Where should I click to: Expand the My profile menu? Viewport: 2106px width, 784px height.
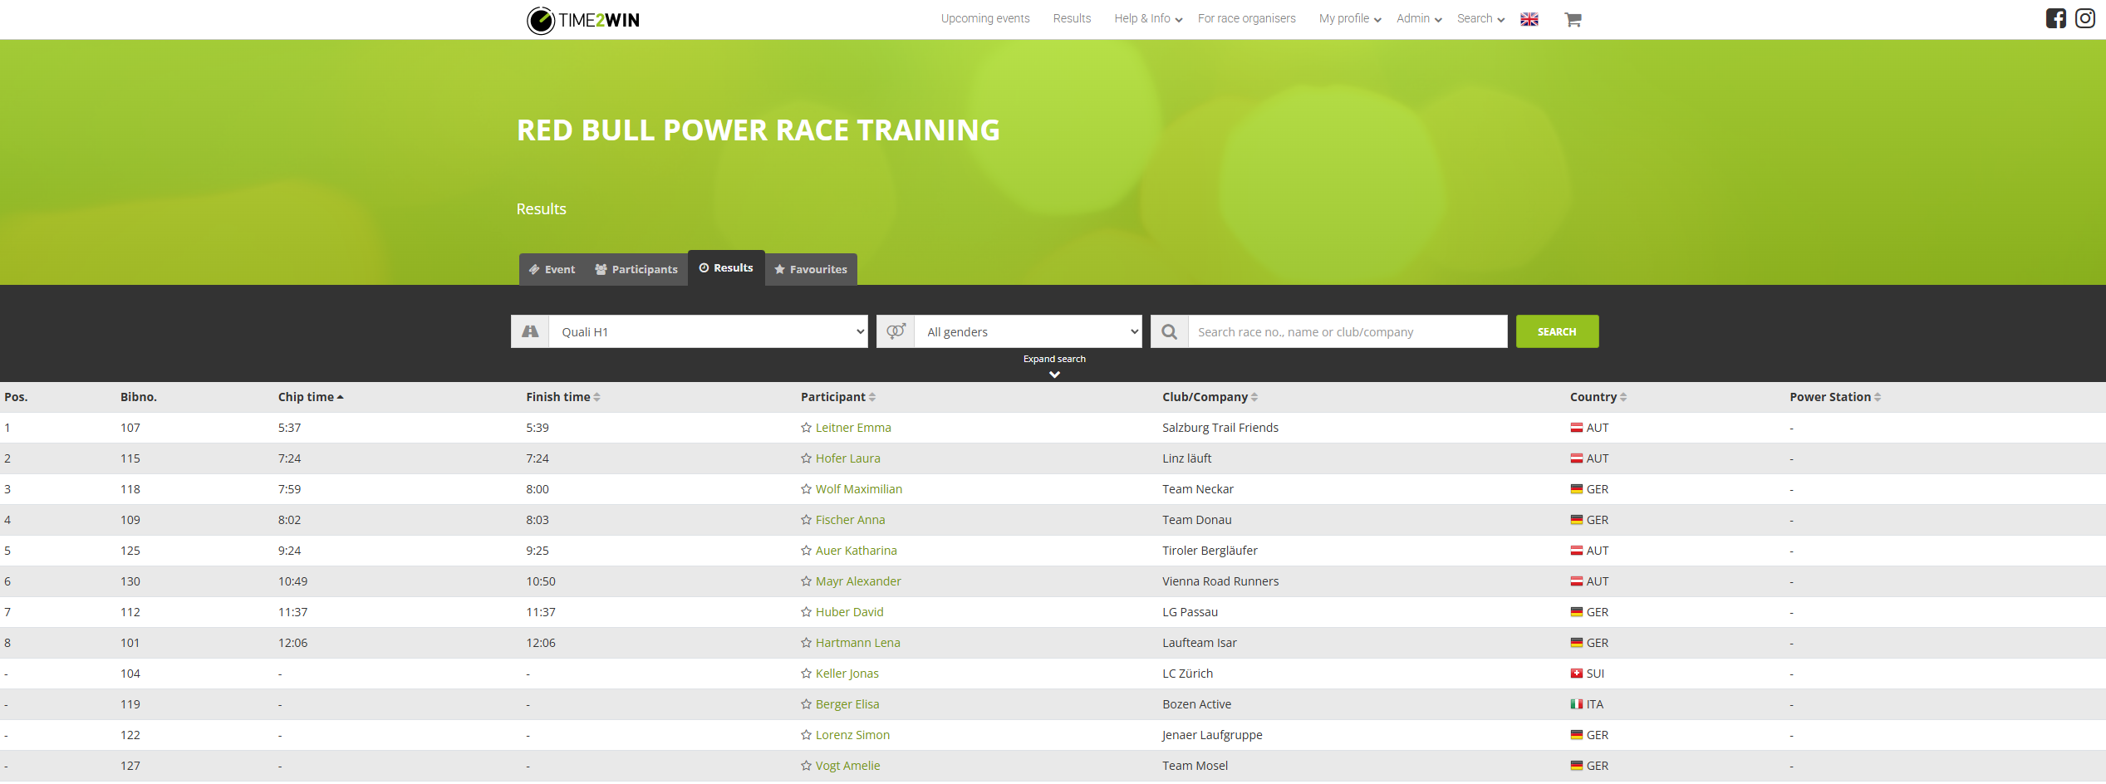click(x=1350, y=18)
